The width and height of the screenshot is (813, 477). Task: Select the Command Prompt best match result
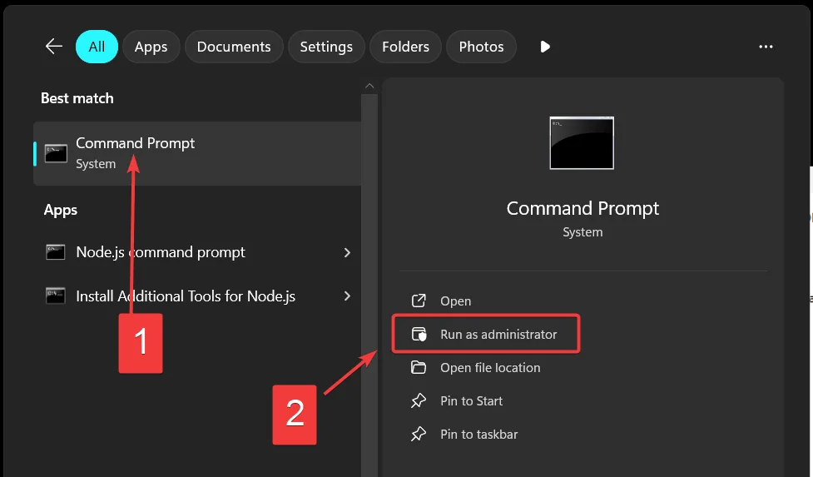(197, 153)
